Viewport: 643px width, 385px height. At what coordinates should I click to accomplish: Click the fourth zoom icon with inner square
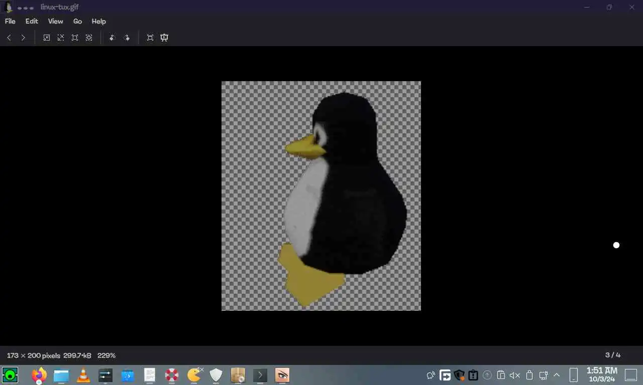(89, 38)
